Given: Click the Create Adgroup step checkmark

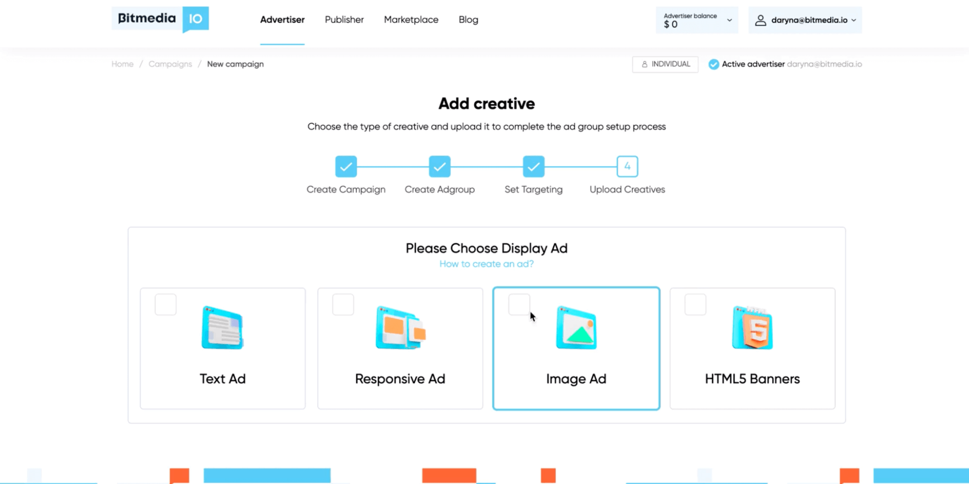Looking at the screenshot, I should pyautogui.click(x=440, y=166).
